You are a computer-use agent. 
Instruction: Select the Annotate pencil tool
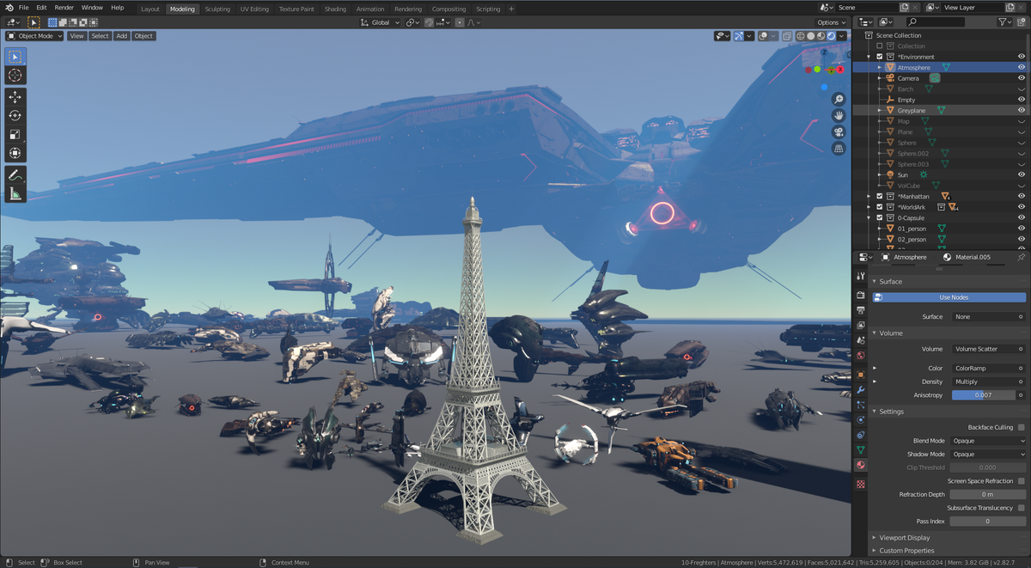[15, 174]
